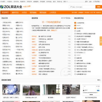Open category 综合(8816)
The width and height of the screenshot is (102, 102).
(x=6, y=31)
